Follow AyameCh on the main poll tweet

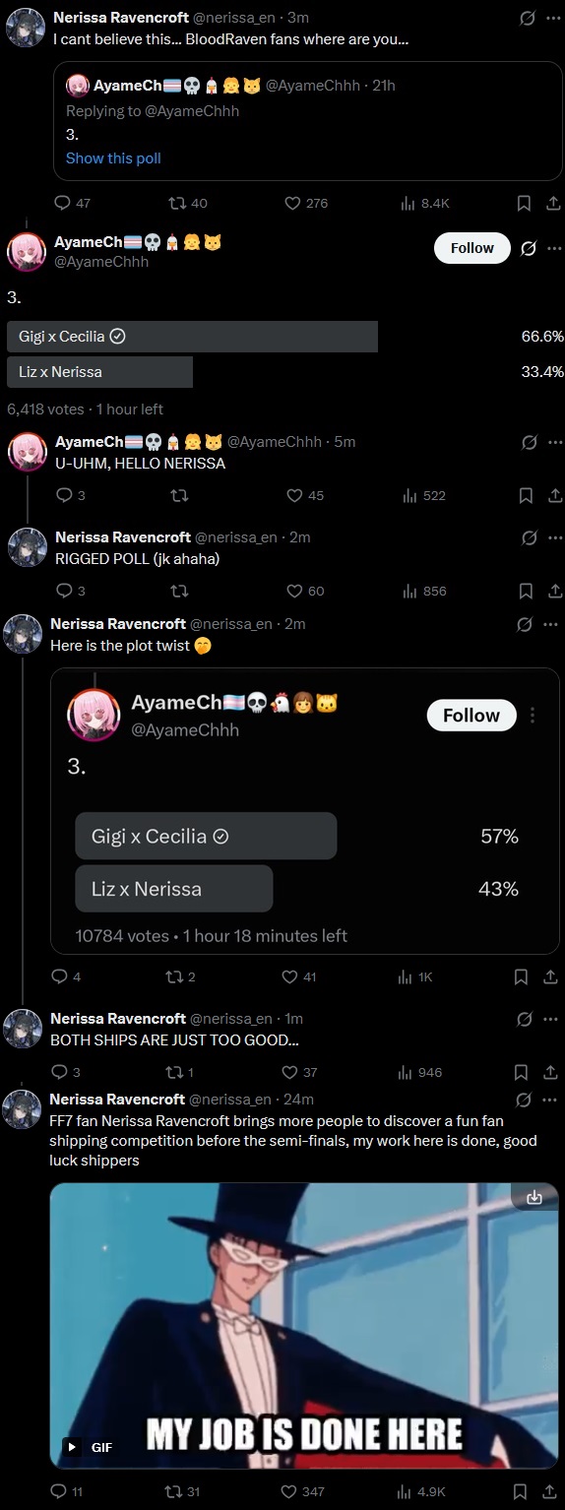point(472,248)
